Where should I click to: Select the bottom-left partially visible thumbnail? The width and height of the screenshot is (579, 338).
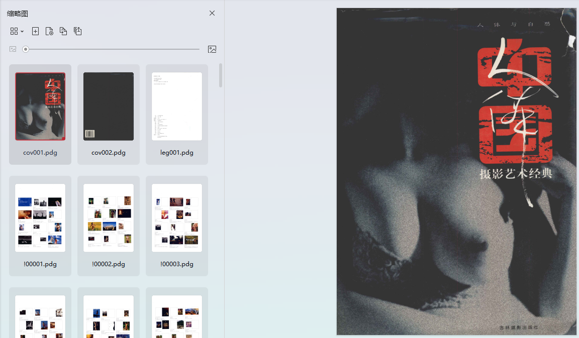(x=40, y=316)
